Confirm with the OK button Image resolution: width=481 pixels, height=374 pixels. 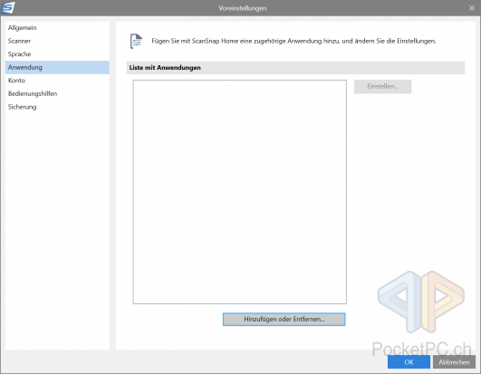coord(409,362)
